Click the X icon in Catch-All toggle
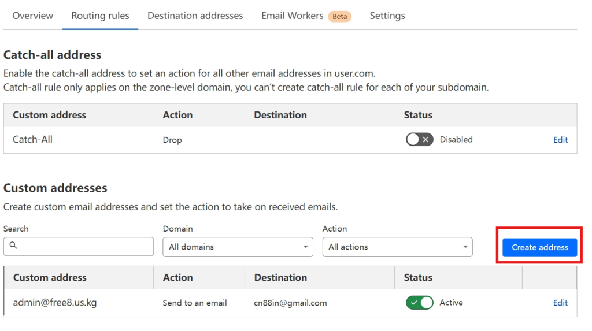The height and width of the screenshot is (331, 592). tap(425, 140)
